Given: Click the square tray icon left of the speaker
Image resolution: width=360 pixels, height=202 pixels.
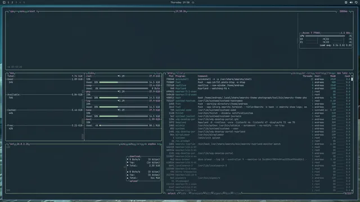Looking at the screenshot, I should [346, 2].
